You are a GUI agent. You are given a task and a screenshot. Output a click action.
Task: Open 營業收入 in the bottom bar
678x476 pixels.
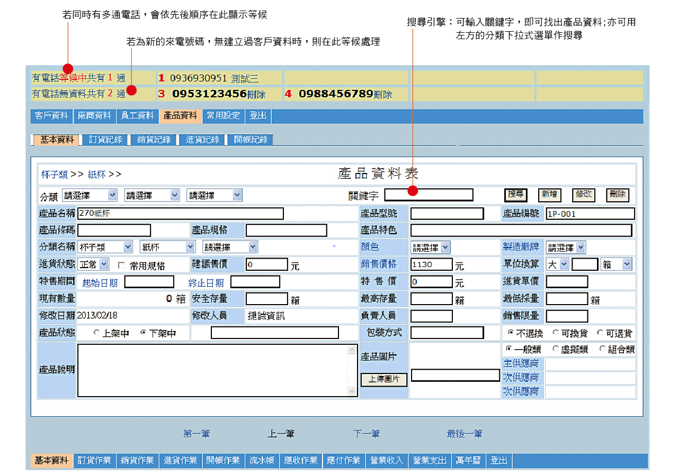click(387, 461)
